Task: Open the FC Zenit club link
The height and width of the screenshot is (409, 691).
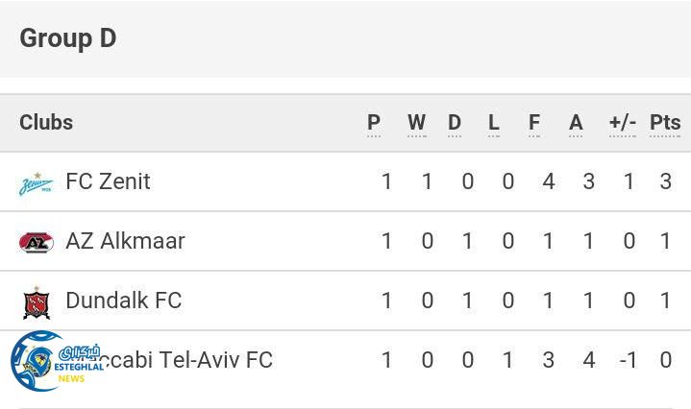Action: coord(108,181)
